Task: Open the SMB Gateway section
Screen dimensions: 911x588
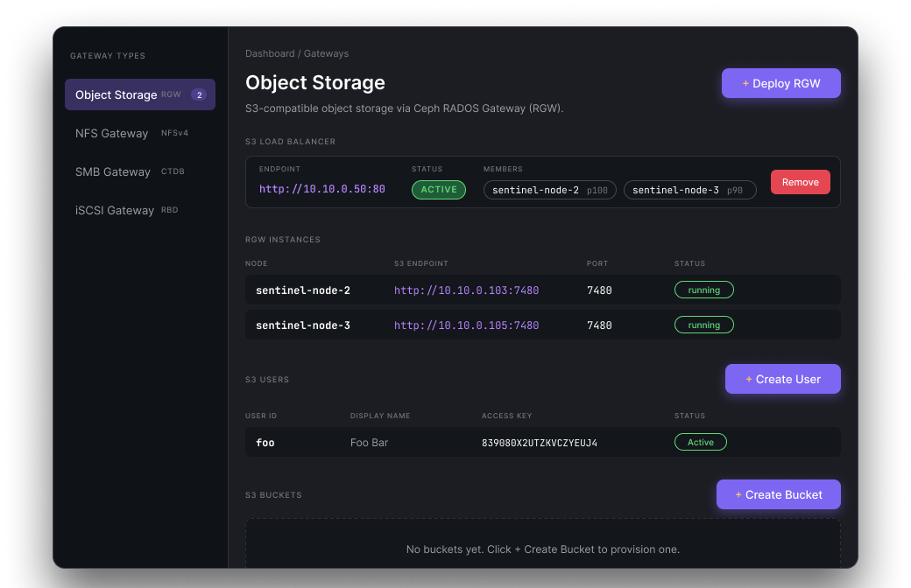Action: (x=113, y=171)
